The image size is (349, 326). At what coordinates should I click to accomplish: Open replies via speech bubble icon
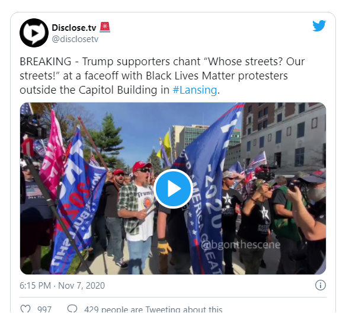(x=72, y=309)
